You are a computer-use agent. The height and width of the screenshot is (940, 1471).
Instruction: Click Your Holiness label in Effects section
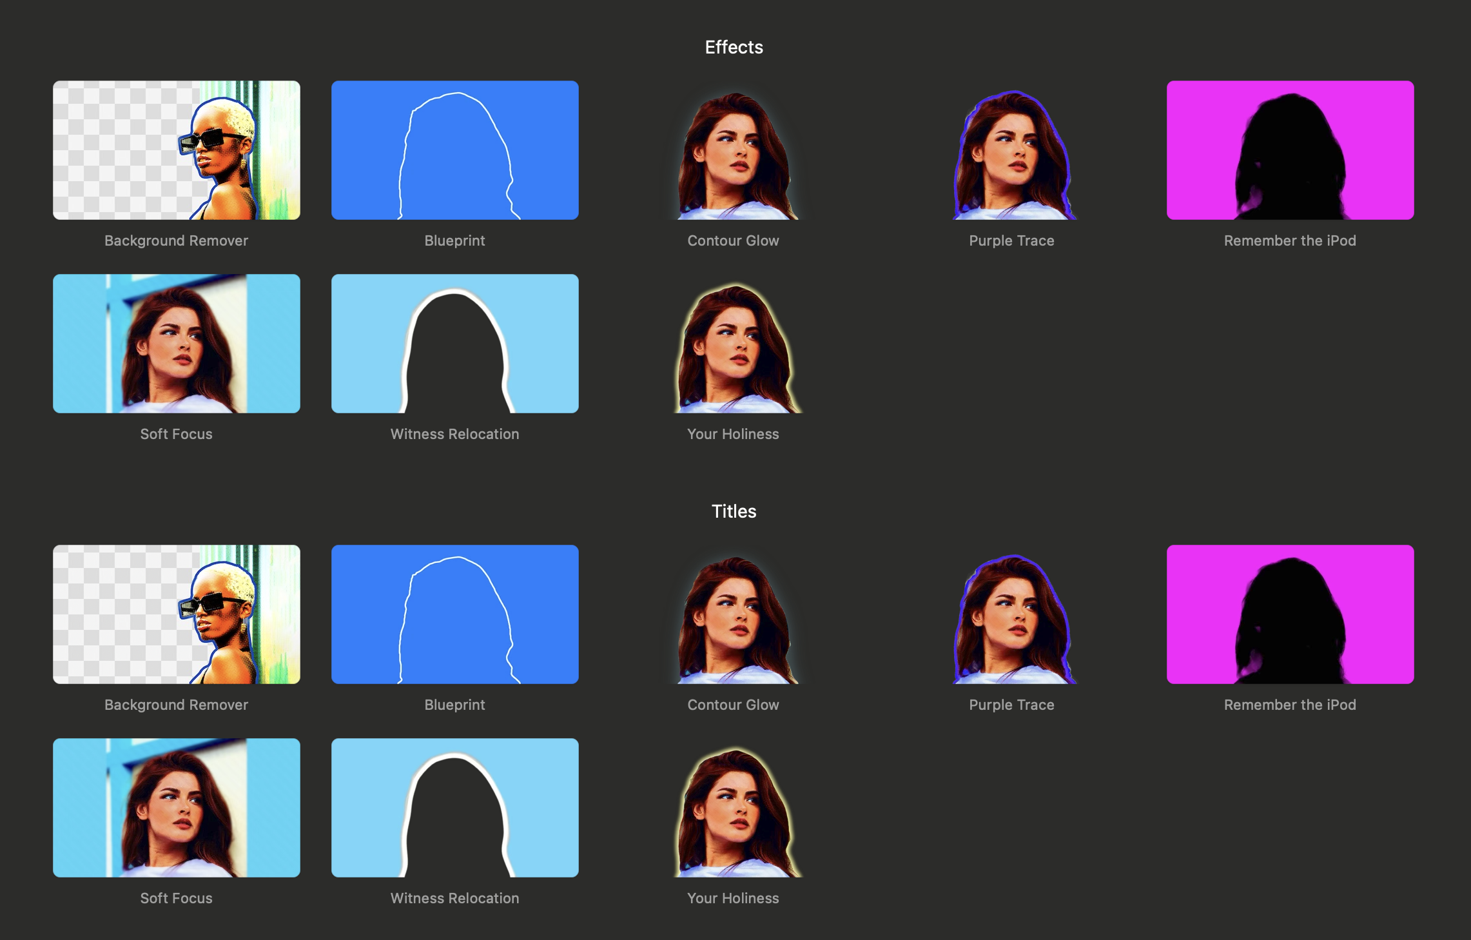(734, 434)
